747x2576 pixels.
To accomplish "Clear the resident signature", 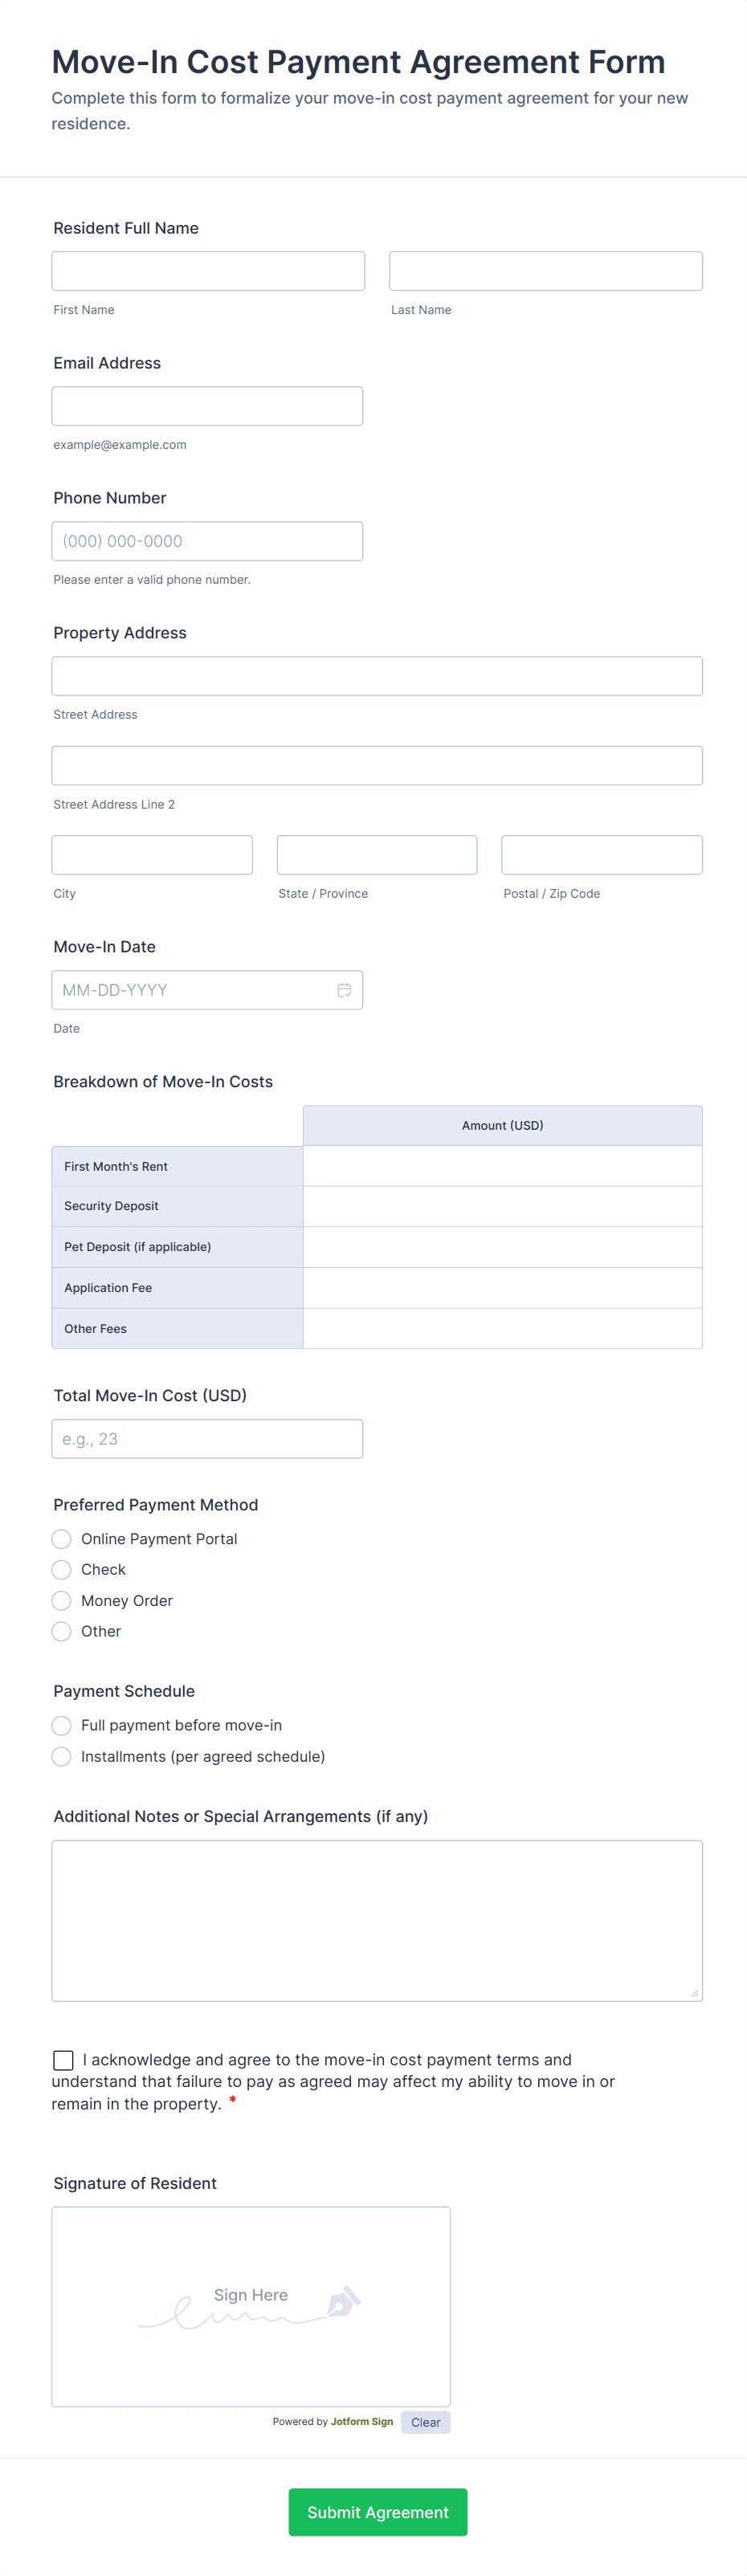I will click(x=425, y=2422).
